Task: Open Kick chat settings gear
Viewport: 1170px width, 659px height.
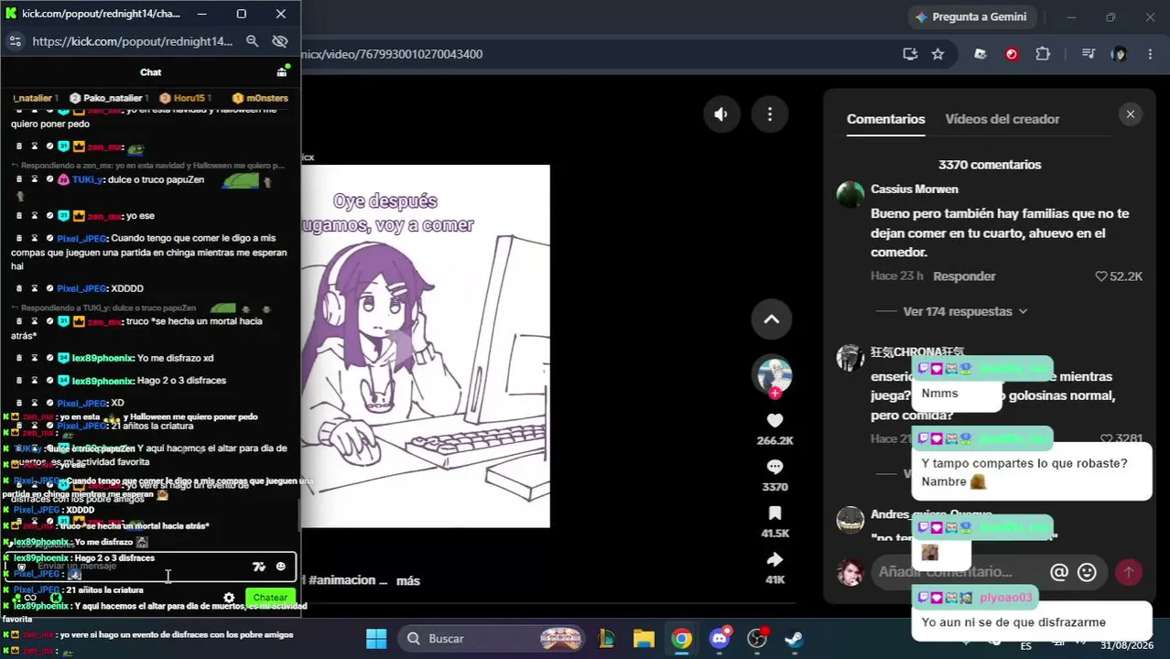Action: coord(229,598)
